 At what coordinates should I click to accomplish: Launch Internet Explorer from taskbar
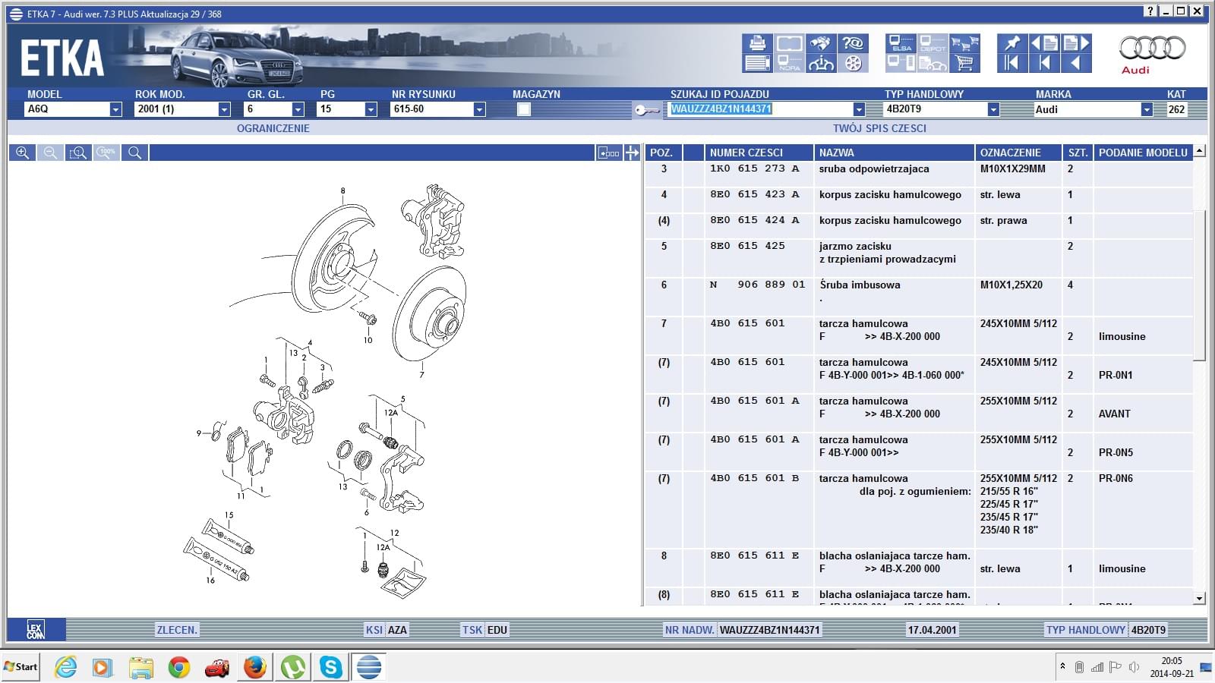click(67, 667)
